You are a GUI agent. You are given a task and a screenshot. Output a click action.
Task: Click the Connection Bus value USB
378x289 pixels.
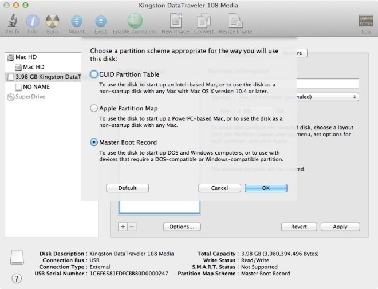(94, 260)
